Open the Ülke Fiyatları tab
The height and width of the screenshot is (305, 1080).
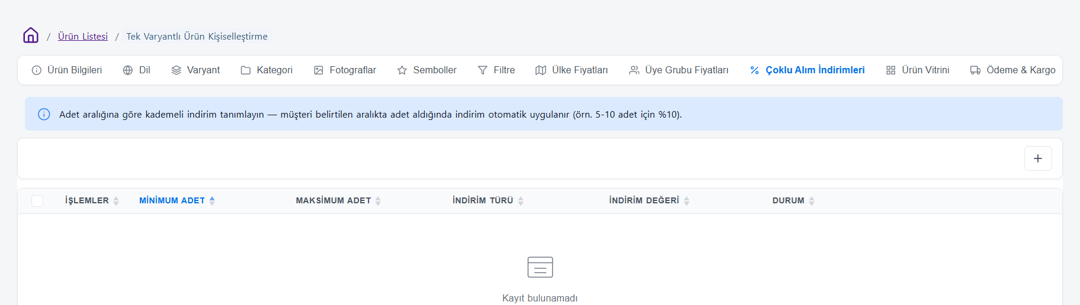(x=572, y=70)
